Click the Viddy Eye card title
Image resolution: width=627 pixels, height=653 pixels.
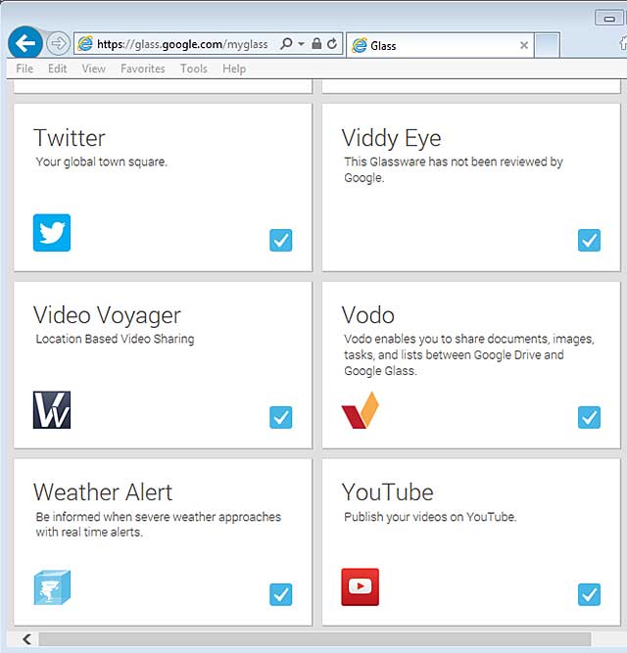pos(391,139)
